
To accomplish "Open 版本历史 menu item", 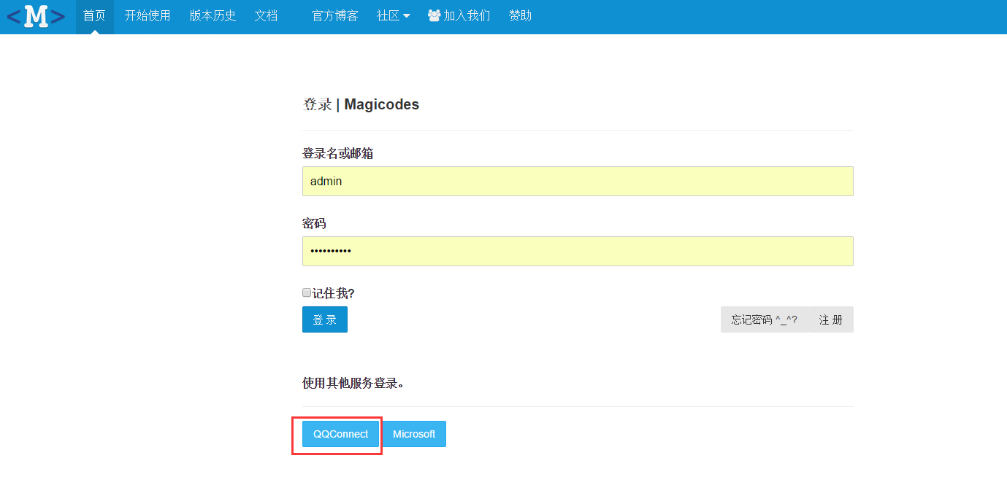I will point(212,16).
